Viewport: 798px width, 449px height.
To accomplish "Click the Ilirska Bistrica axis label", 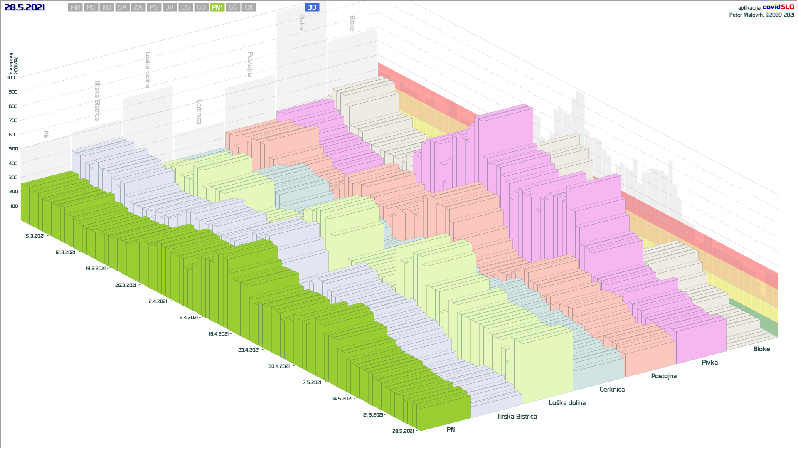I will tap(517, 417).
